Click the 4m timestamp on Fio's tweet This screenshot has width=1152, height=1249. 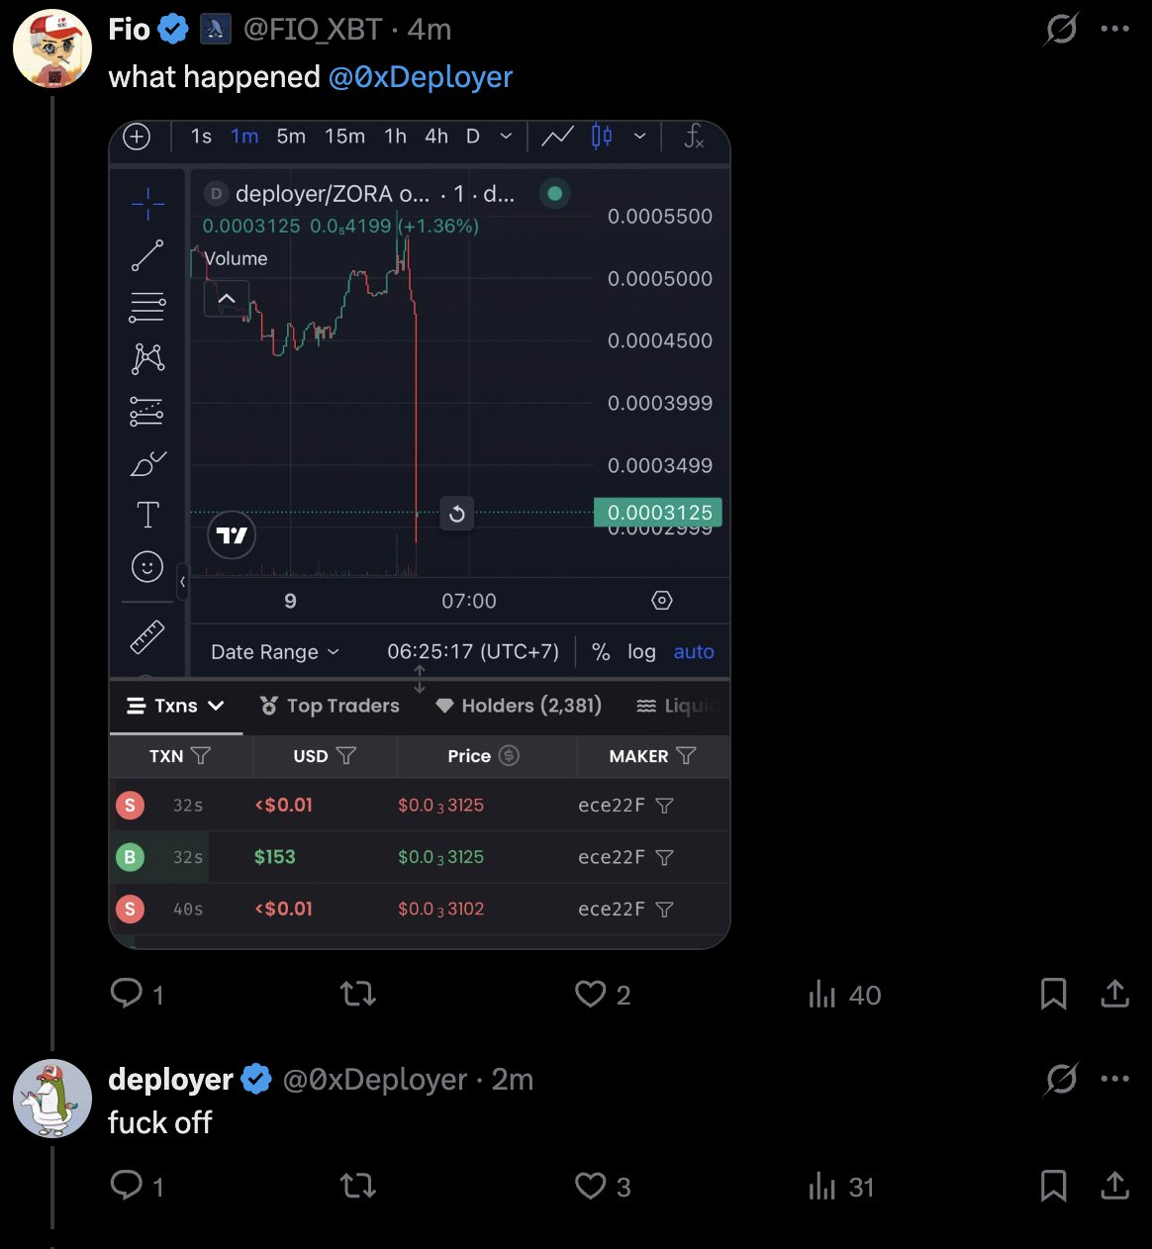[x=430, y=30]
